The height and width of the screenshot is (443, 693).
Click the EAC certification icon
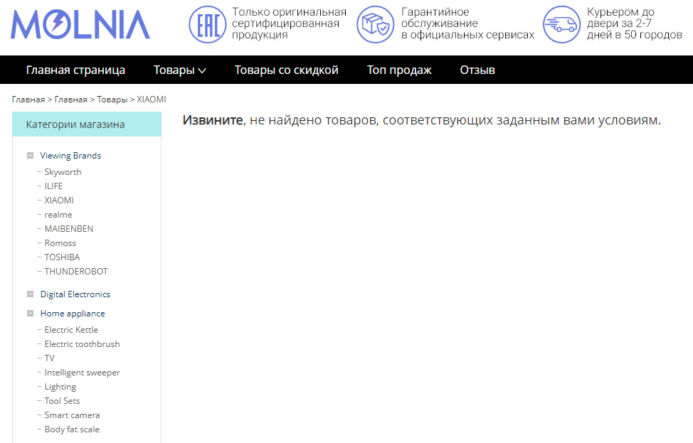(207, 24)
